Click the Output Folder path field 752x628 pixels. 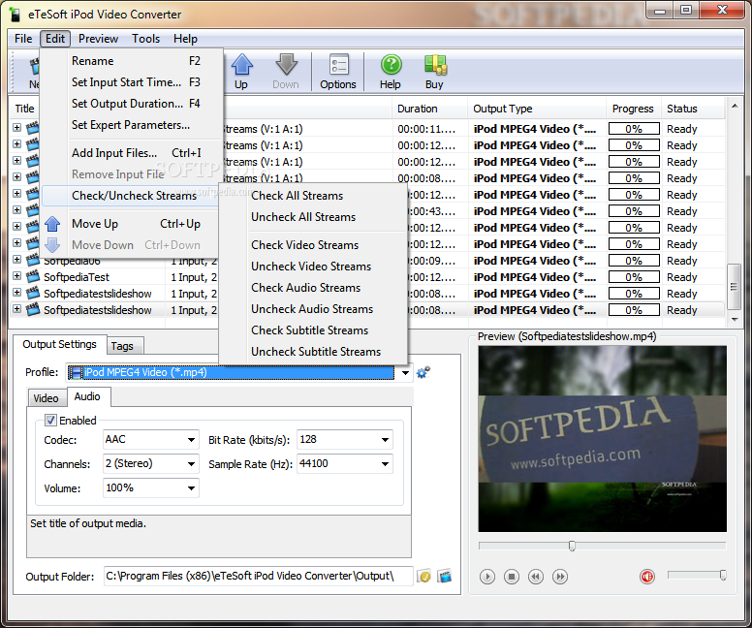click(x=258, y=577)
